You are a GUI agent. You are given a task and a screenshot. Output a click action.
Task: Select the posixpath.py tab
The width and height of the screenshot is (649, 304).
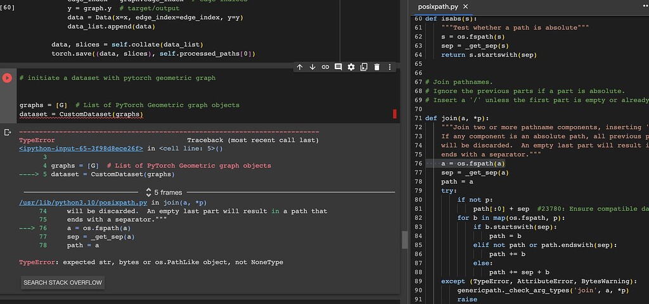pos(439,7)
